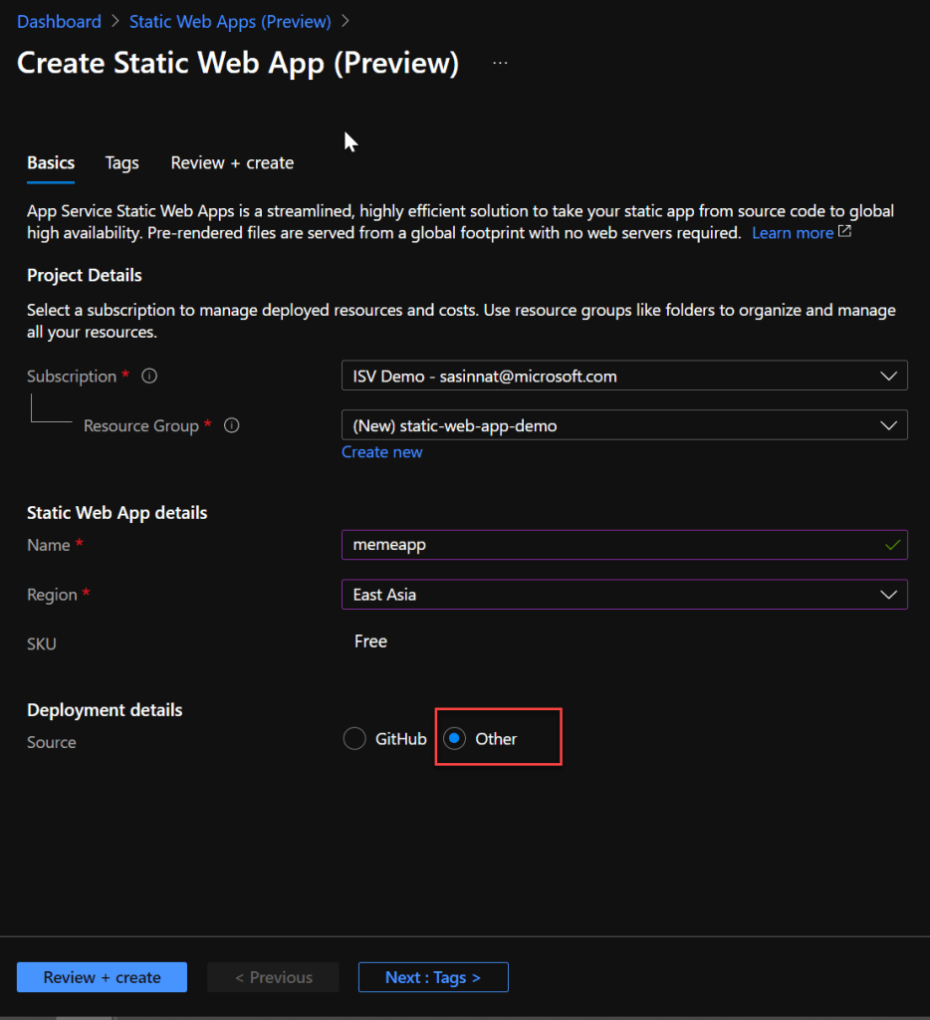Click the Next : Tags button
Screen dimensions: 930x1020
click(x=433, y=977)
